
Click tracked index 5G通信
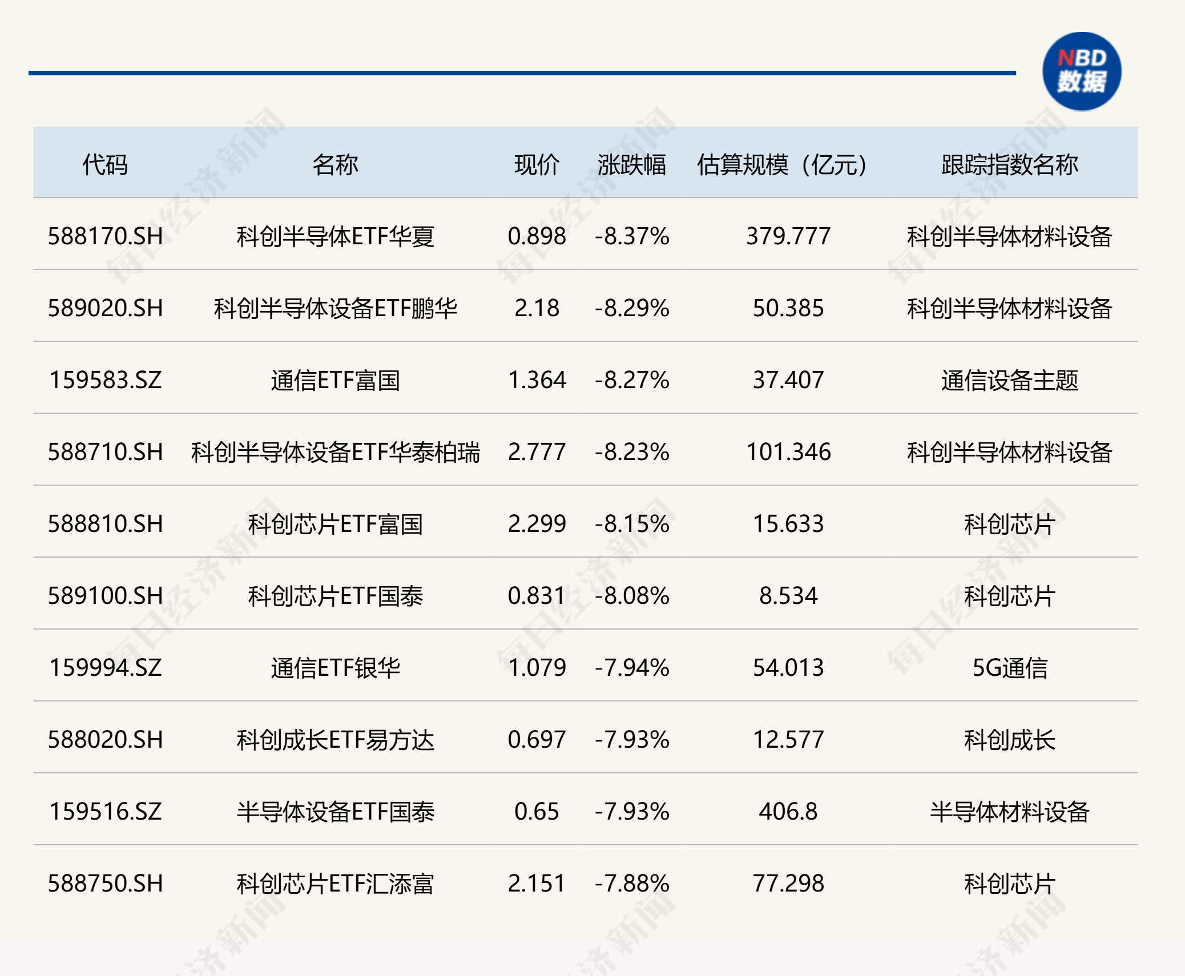point(1010,668)
